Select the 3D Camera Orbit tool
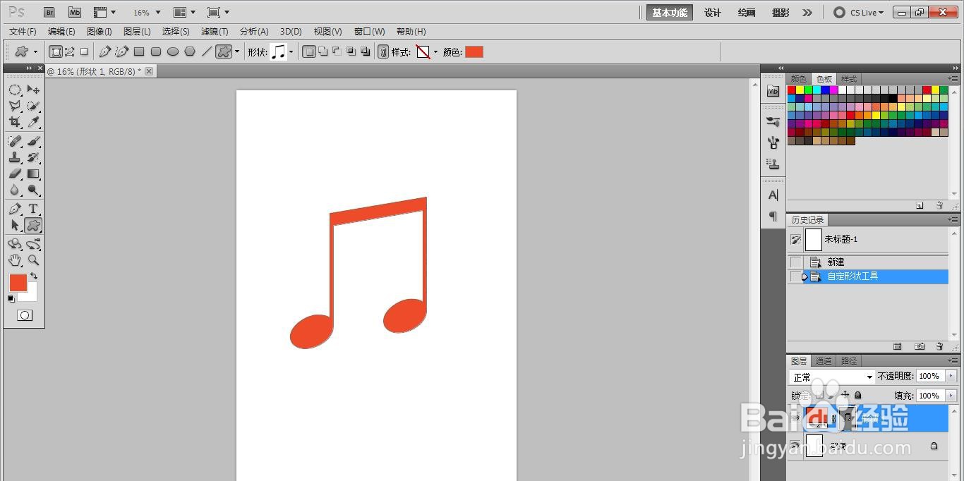 (33, 244)
